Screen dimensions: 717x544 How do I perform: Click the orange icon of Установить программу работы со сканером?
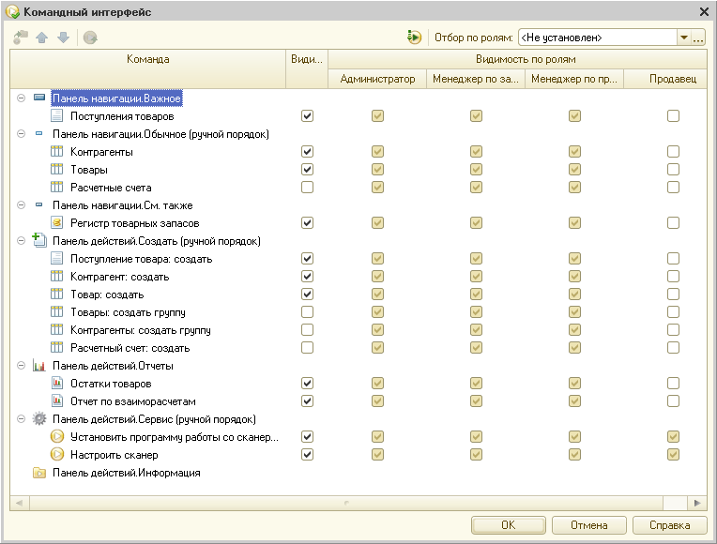click(56, 436)
